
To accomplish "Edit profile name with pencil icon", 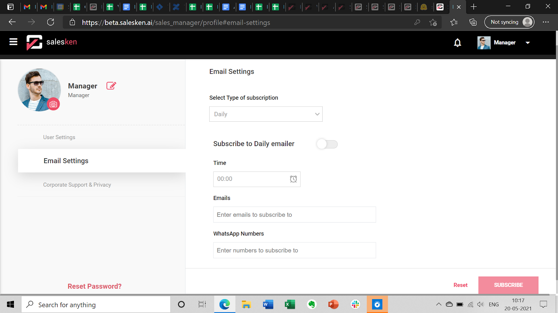I will point(111,86).
